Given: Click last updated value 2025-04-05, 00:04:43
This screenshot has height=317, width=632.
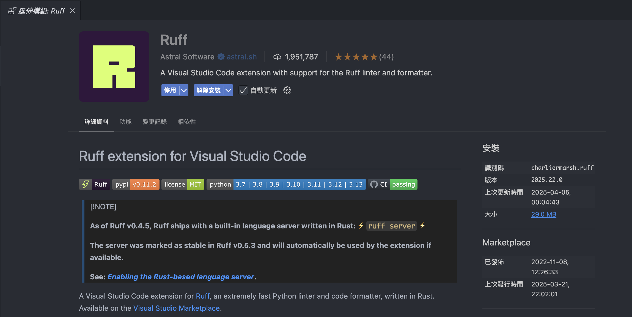Looking at the screenshot, I should click(551, 197).
